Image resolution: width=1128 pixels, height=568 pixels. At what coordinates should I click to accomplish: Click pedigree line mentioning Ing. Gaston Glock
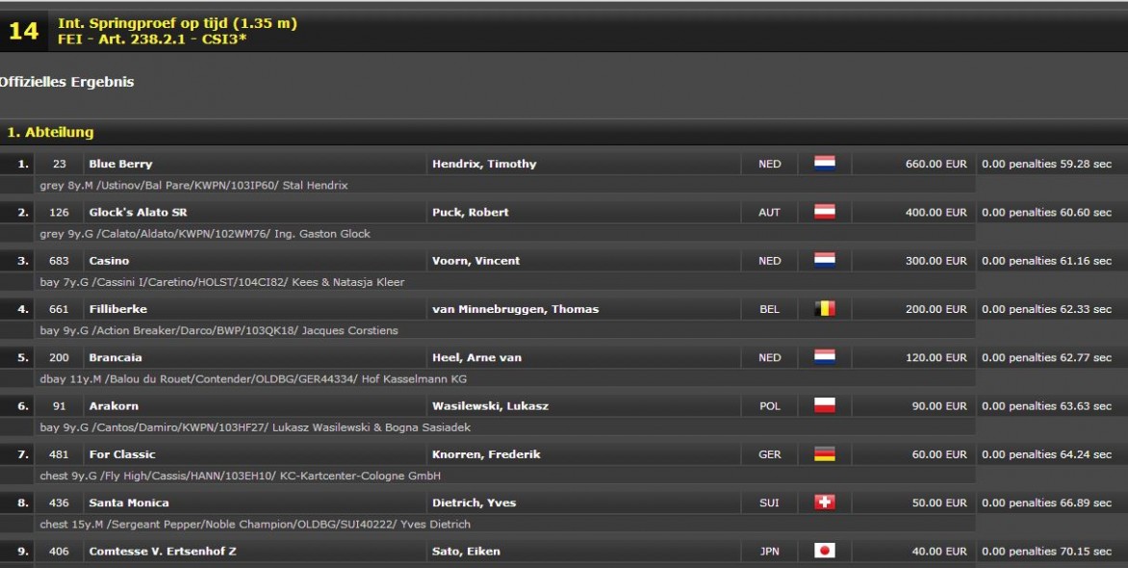point(205,234)
